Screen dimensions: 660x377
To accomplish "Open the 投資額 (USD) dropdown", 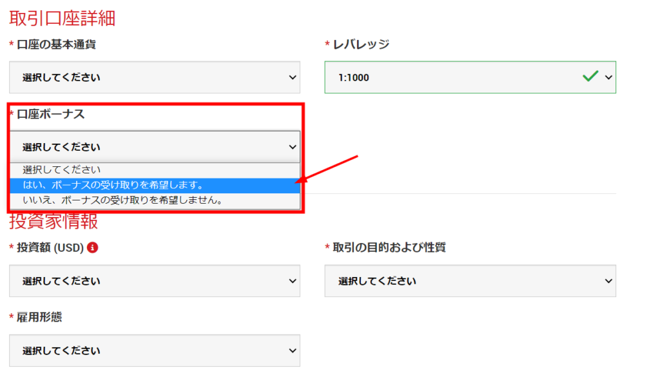I will tap(155, 281).
